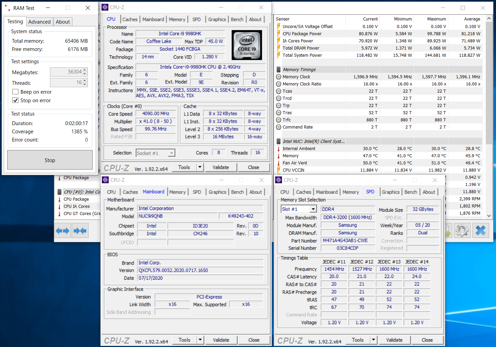Click Close button in Mainboard CPU-Z window
This screenshot has width=496, height=347.
[254, 340]
